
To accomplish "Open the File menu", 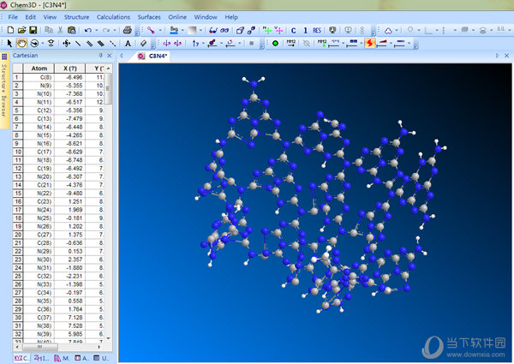I will pyautogui.click(x=13, y=17).
